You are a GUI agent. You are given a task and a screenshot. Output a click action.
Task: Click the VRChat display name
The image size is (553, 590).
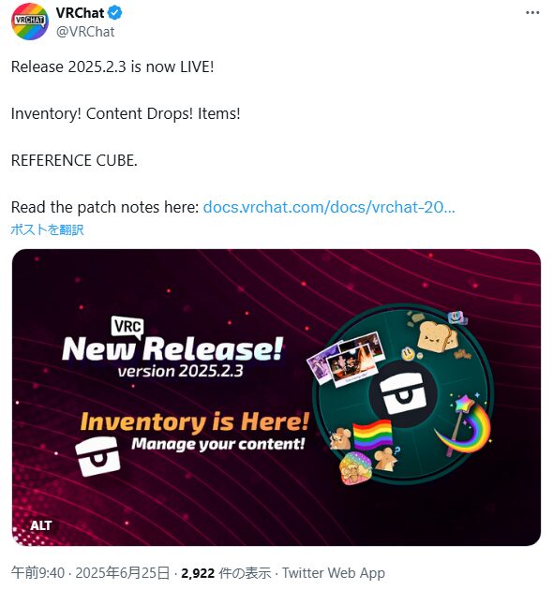pos(80,13)
